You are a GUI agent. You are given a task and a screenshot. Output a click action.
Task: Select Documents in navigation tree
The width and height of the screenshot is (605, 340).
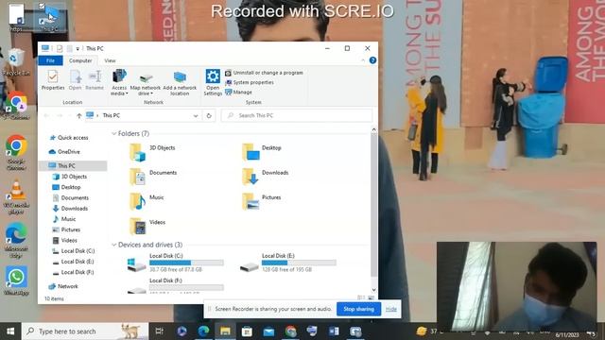[x=71, y=197]
